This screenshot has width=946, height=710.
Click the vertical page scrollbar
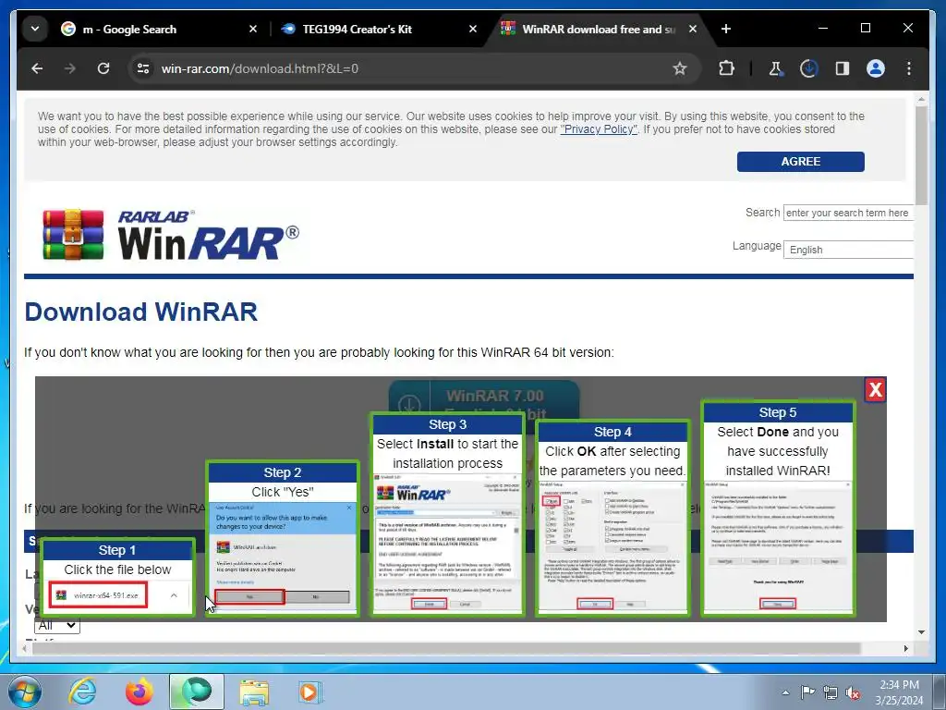point(921,157)
